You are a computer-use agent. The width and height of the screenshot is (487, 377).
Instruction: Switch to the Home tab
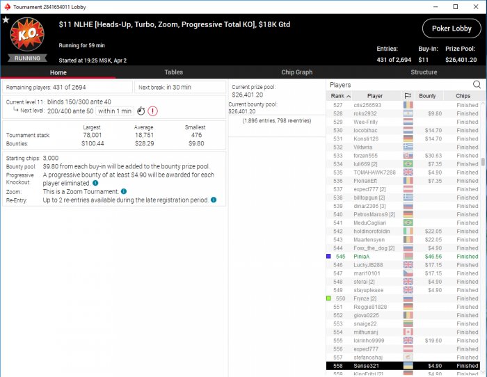click(x=58, y=72)
